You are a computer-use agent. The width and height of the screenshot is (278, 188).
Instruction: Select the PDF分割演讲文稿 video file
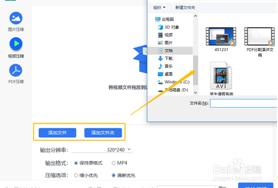coord(260,42)
